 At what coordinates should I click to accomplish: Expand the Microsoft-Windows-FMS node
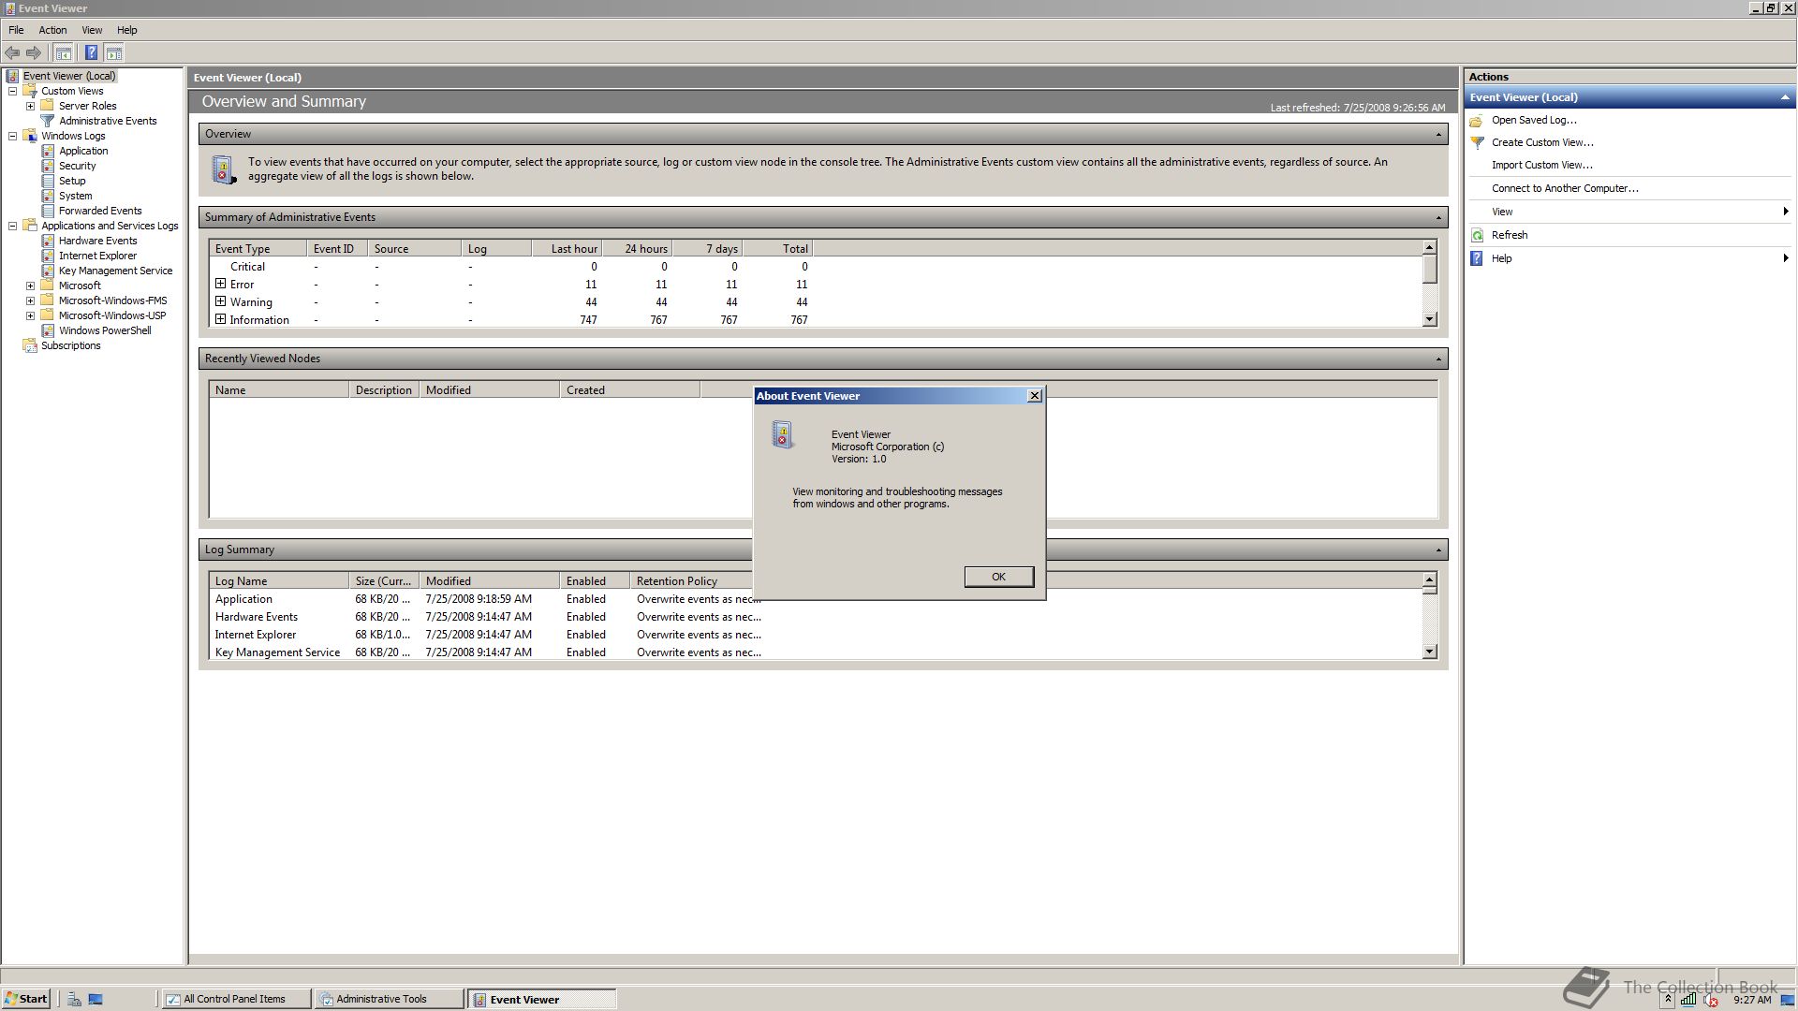(30, 300)
